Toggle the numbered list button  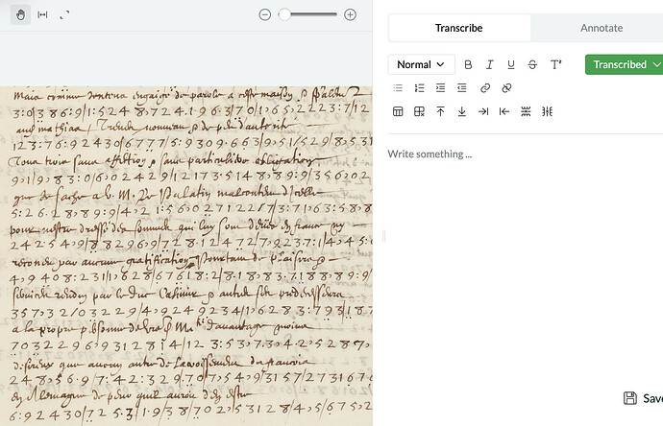[419, 88]
